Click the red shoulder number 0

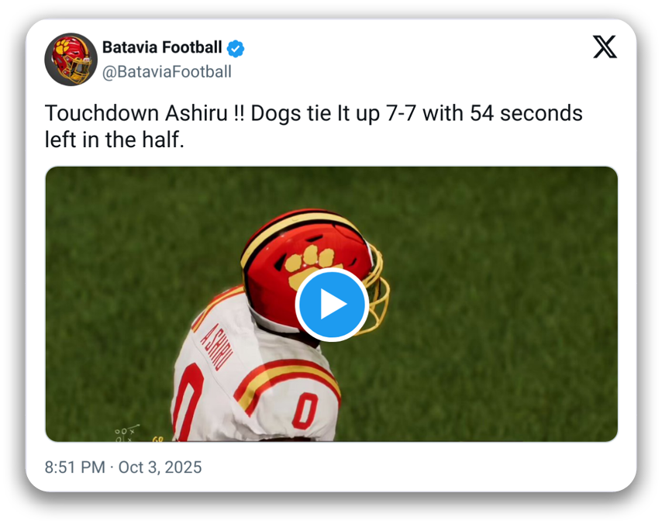[x=304, y=411]
